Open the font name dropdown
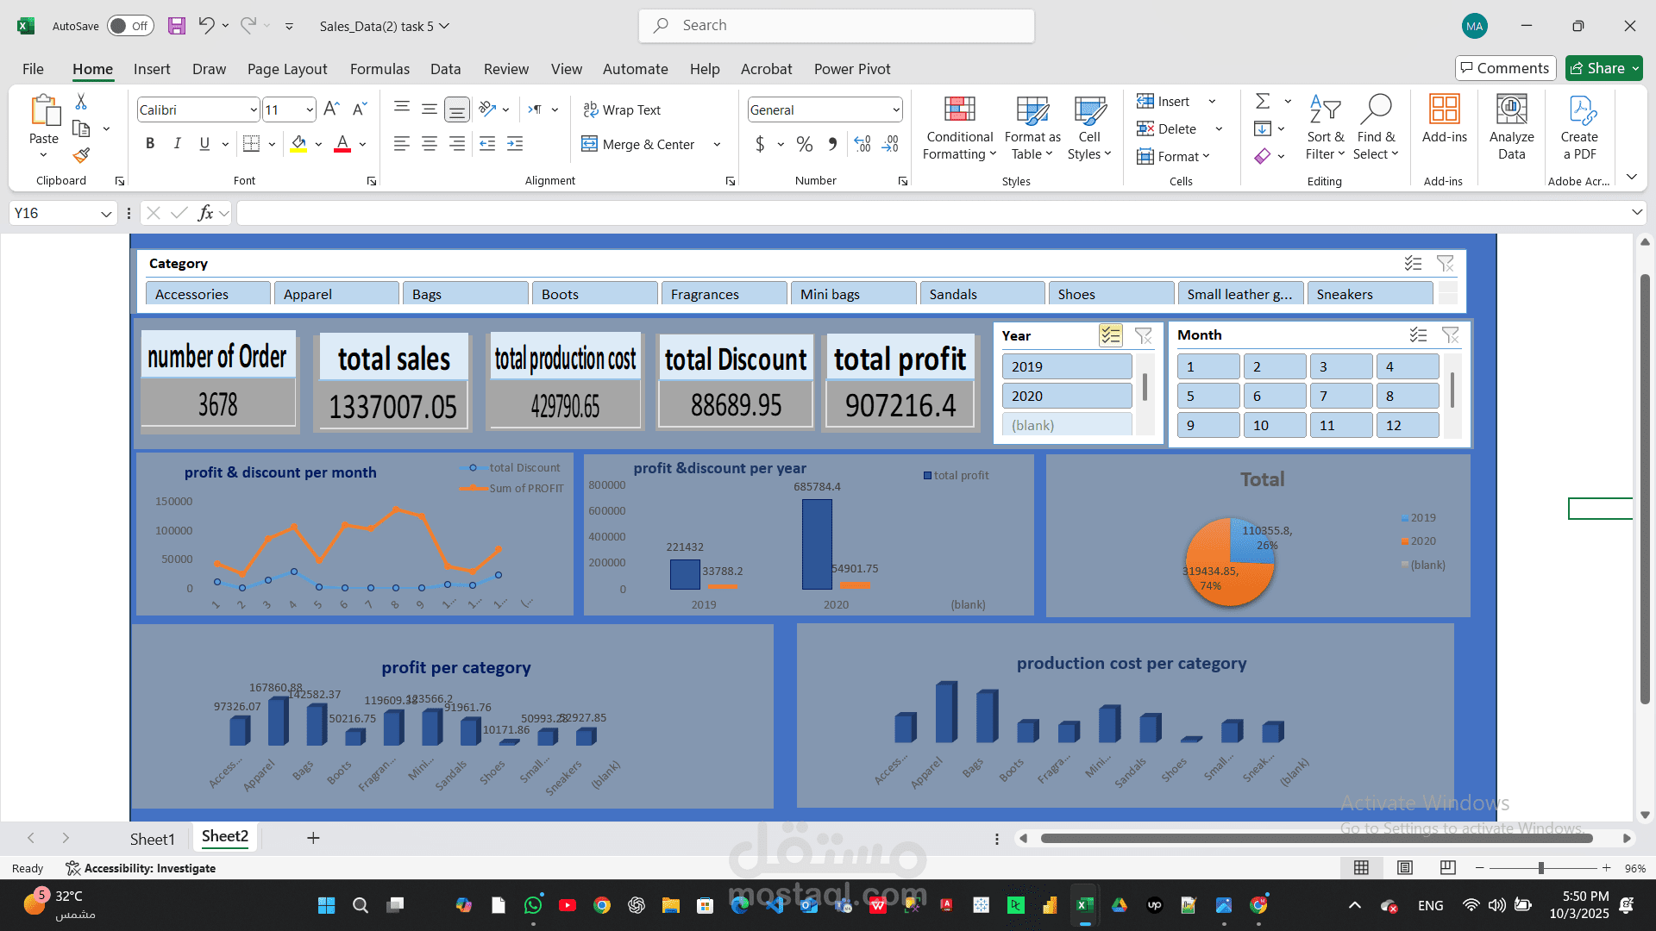The width and height of the screenshot is (1656, 931). (254, 109)
